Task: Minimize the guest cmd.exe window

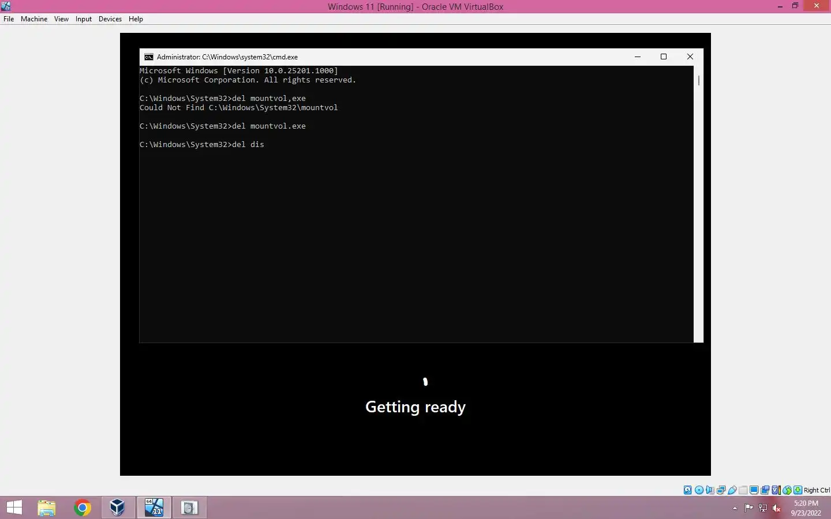Action: point(638,57)
